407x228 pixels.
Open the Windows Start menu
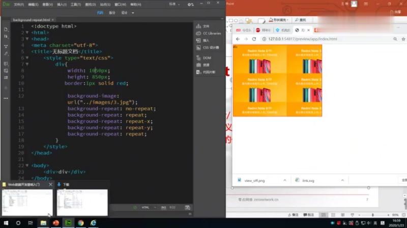[6, 223]
